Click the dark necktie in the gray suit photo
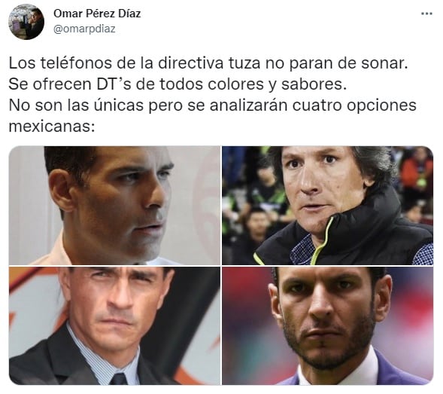The width and height of the screenshot is (443, 394). coord(118,379)
